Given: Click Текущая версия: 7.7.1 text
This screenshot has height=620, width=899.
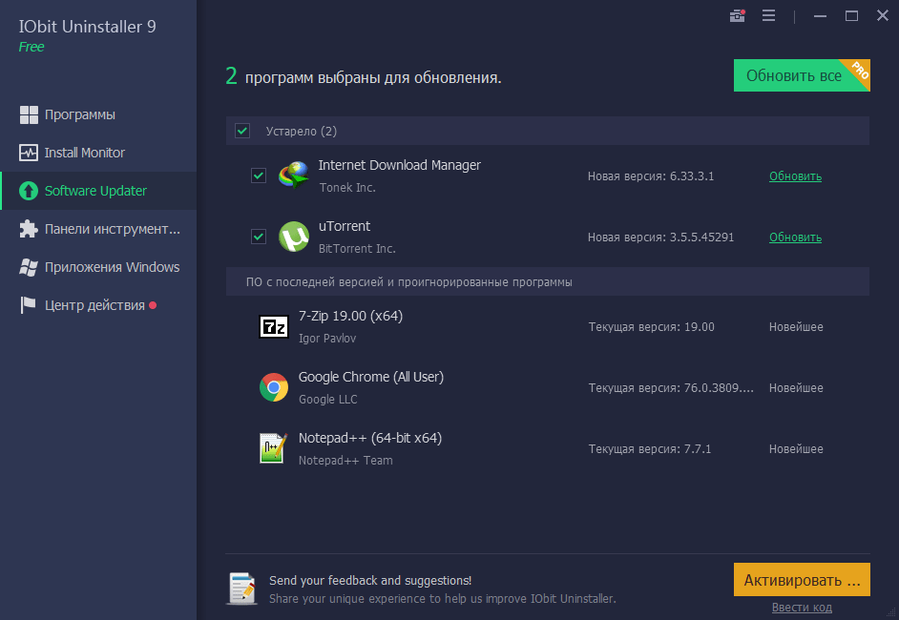Looking at the screenshot, I should click(x=650, y=449).
